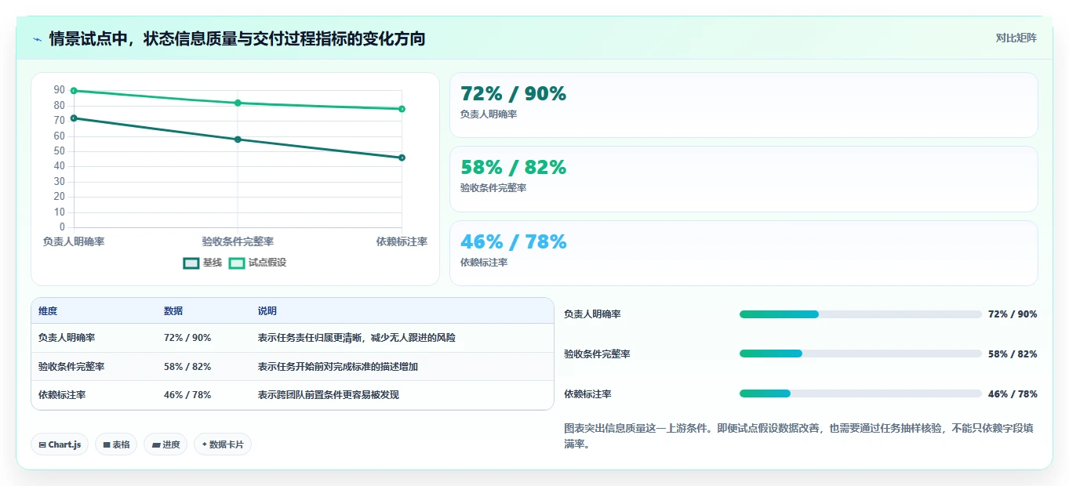Open the 72% / 90% data card

click(744, 105)
